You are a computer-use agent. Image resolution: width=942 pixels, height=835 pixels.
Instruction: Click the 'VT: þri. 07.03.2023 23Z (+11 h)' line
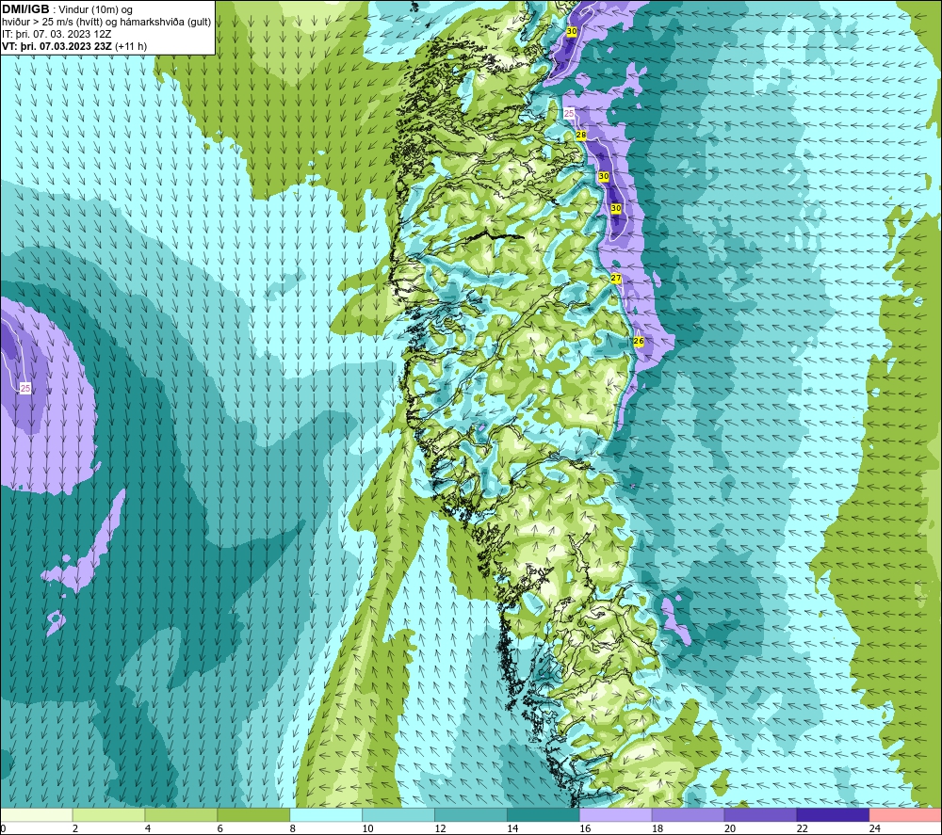(x=74, y=46)
